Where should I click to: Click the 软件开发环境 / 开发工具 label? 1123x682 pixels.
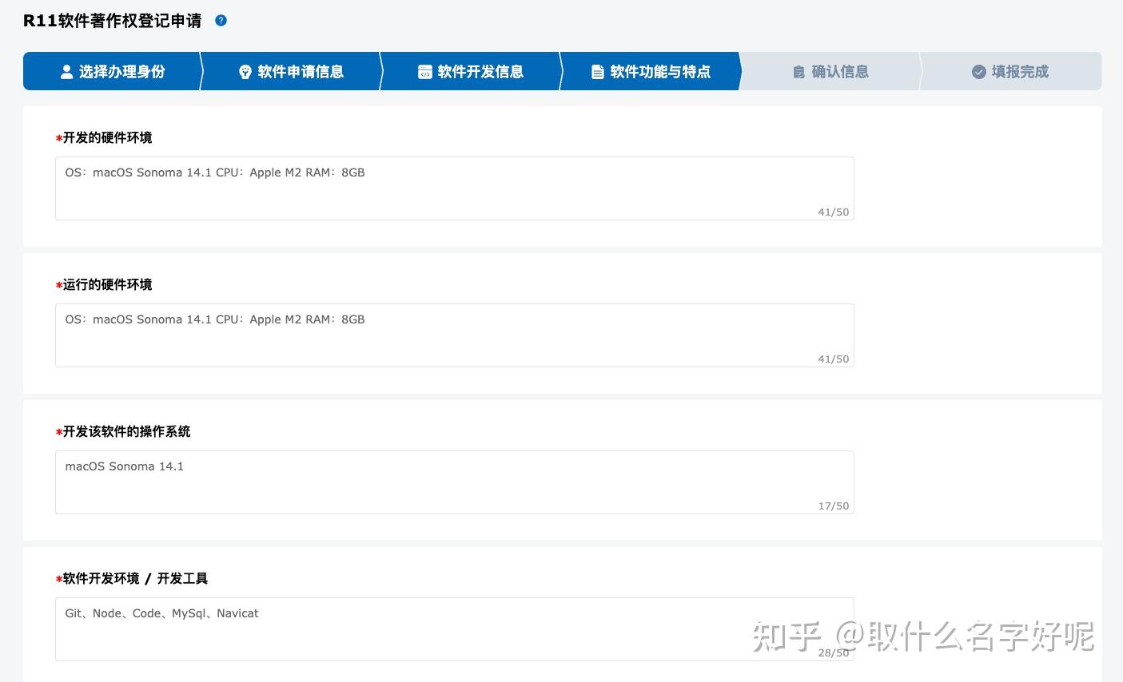[135, 578]
